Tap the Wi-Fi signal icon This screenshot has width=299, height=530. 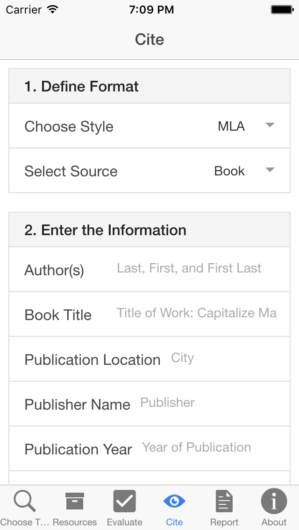click(53, 10)
